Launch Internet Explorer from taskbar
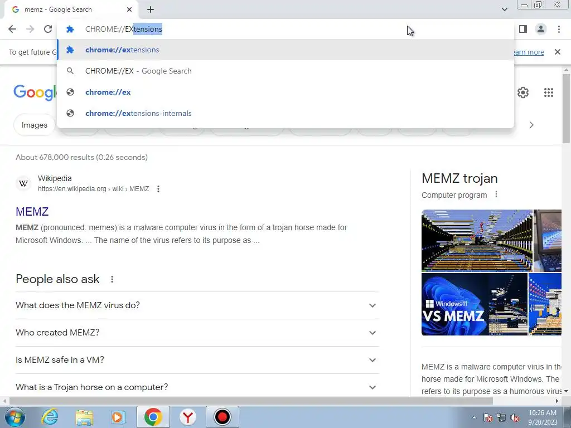This screenshot has width=571, height=428. 50,417
